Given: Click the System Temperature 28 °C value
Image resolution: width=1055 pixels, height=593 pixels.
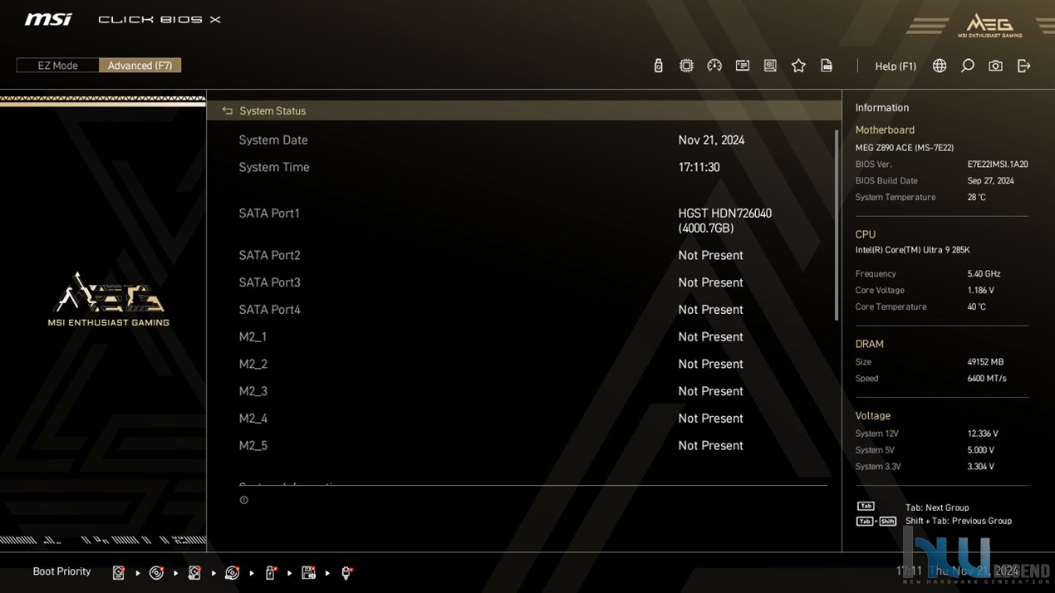Looking at the screenshot, I should (x=976, y=198).
